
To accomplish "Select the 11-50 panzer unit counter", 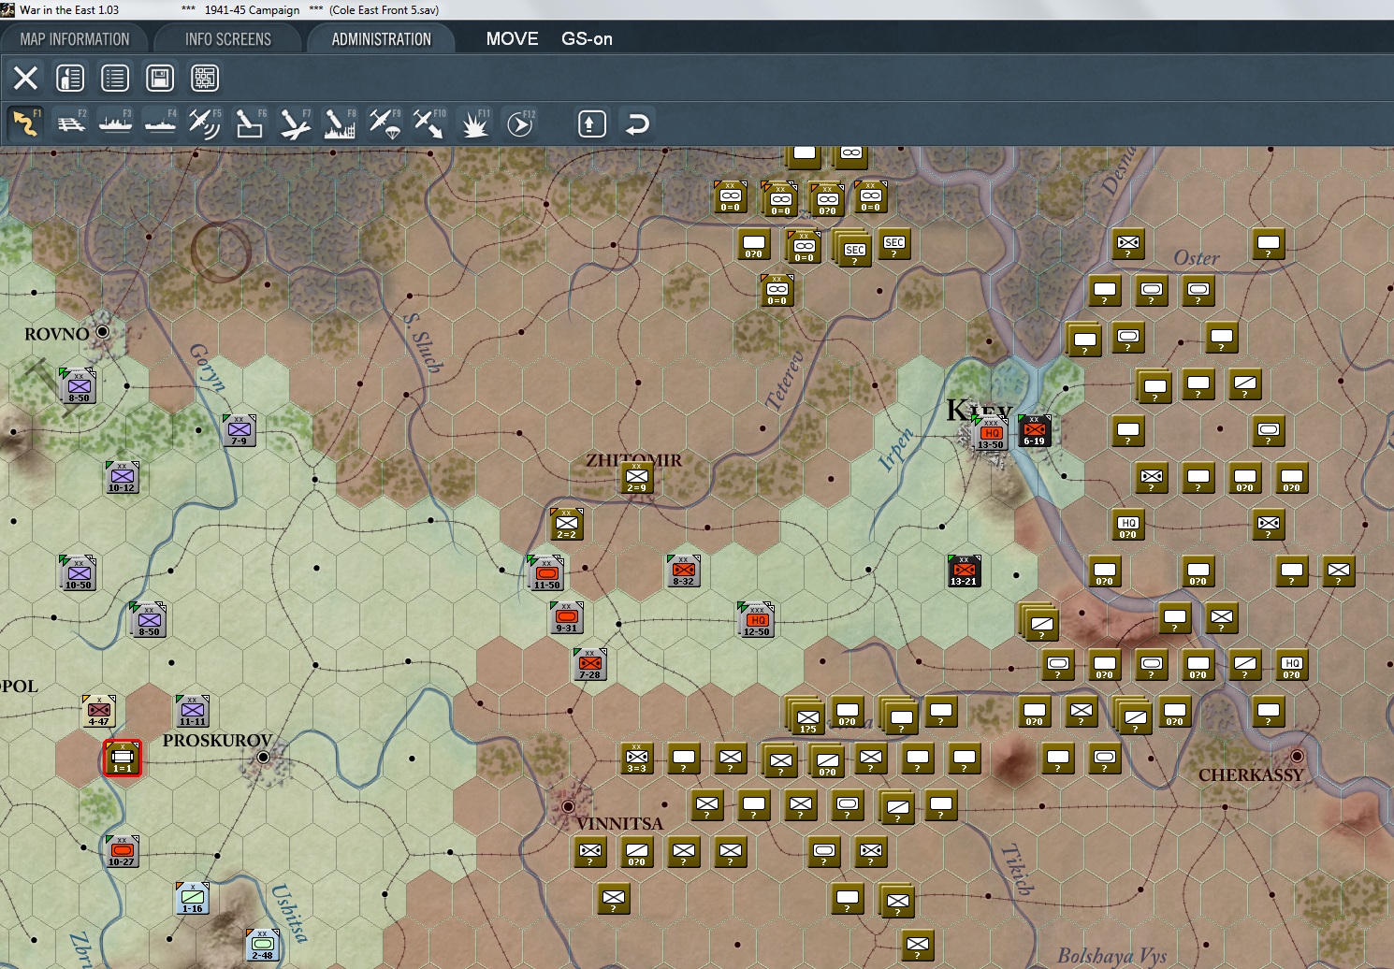I will tap(546, 573).
